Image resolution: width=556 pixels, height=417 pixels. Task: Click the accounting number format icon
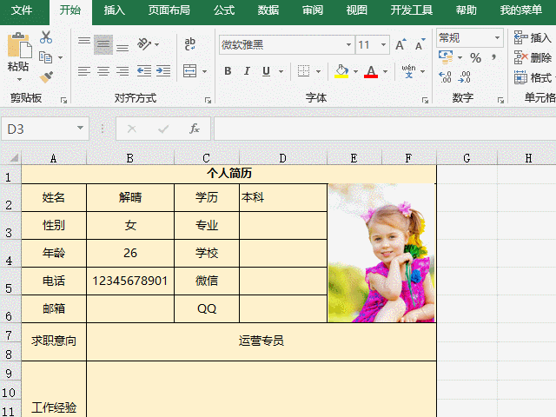(x=446, y=57)
